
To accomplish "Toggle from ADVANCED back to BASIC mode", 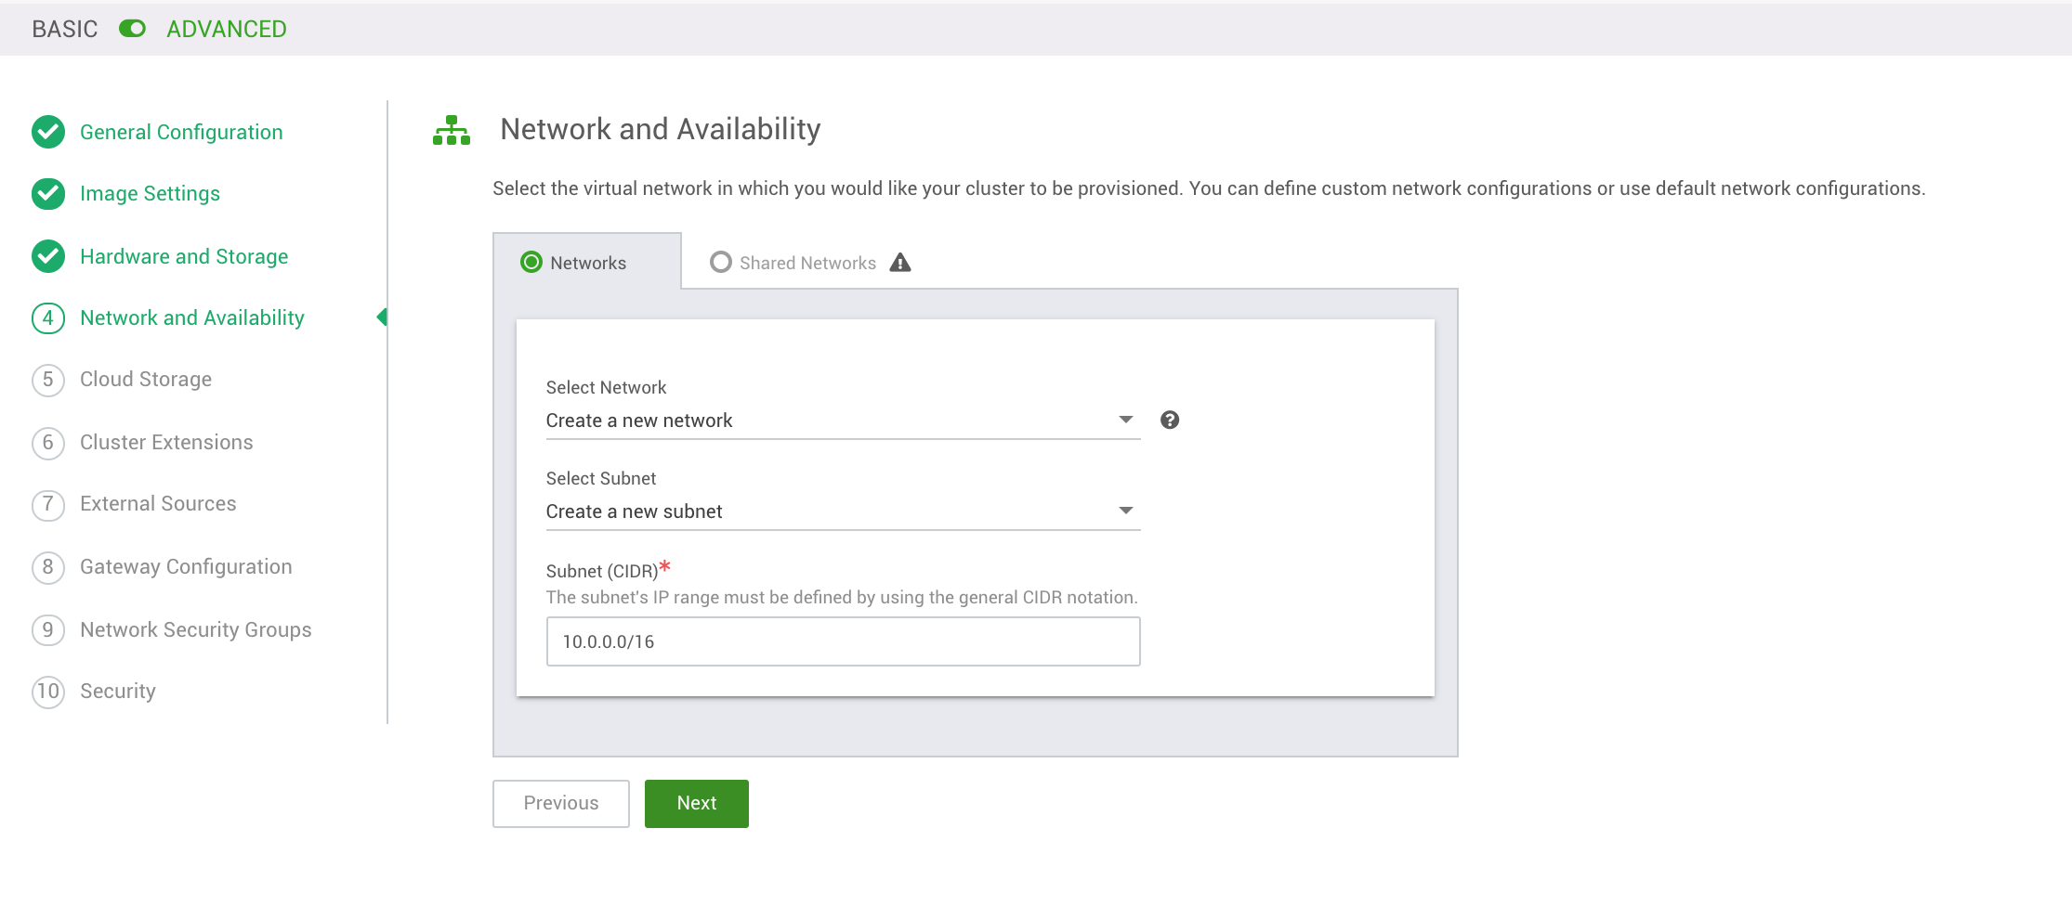I will coord(134,29).
